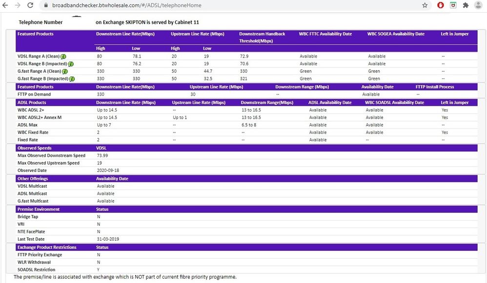The height and width of the screenshot is (283, 487).
Task: Click the ADSL Products section header
Action: coord(32,103)
